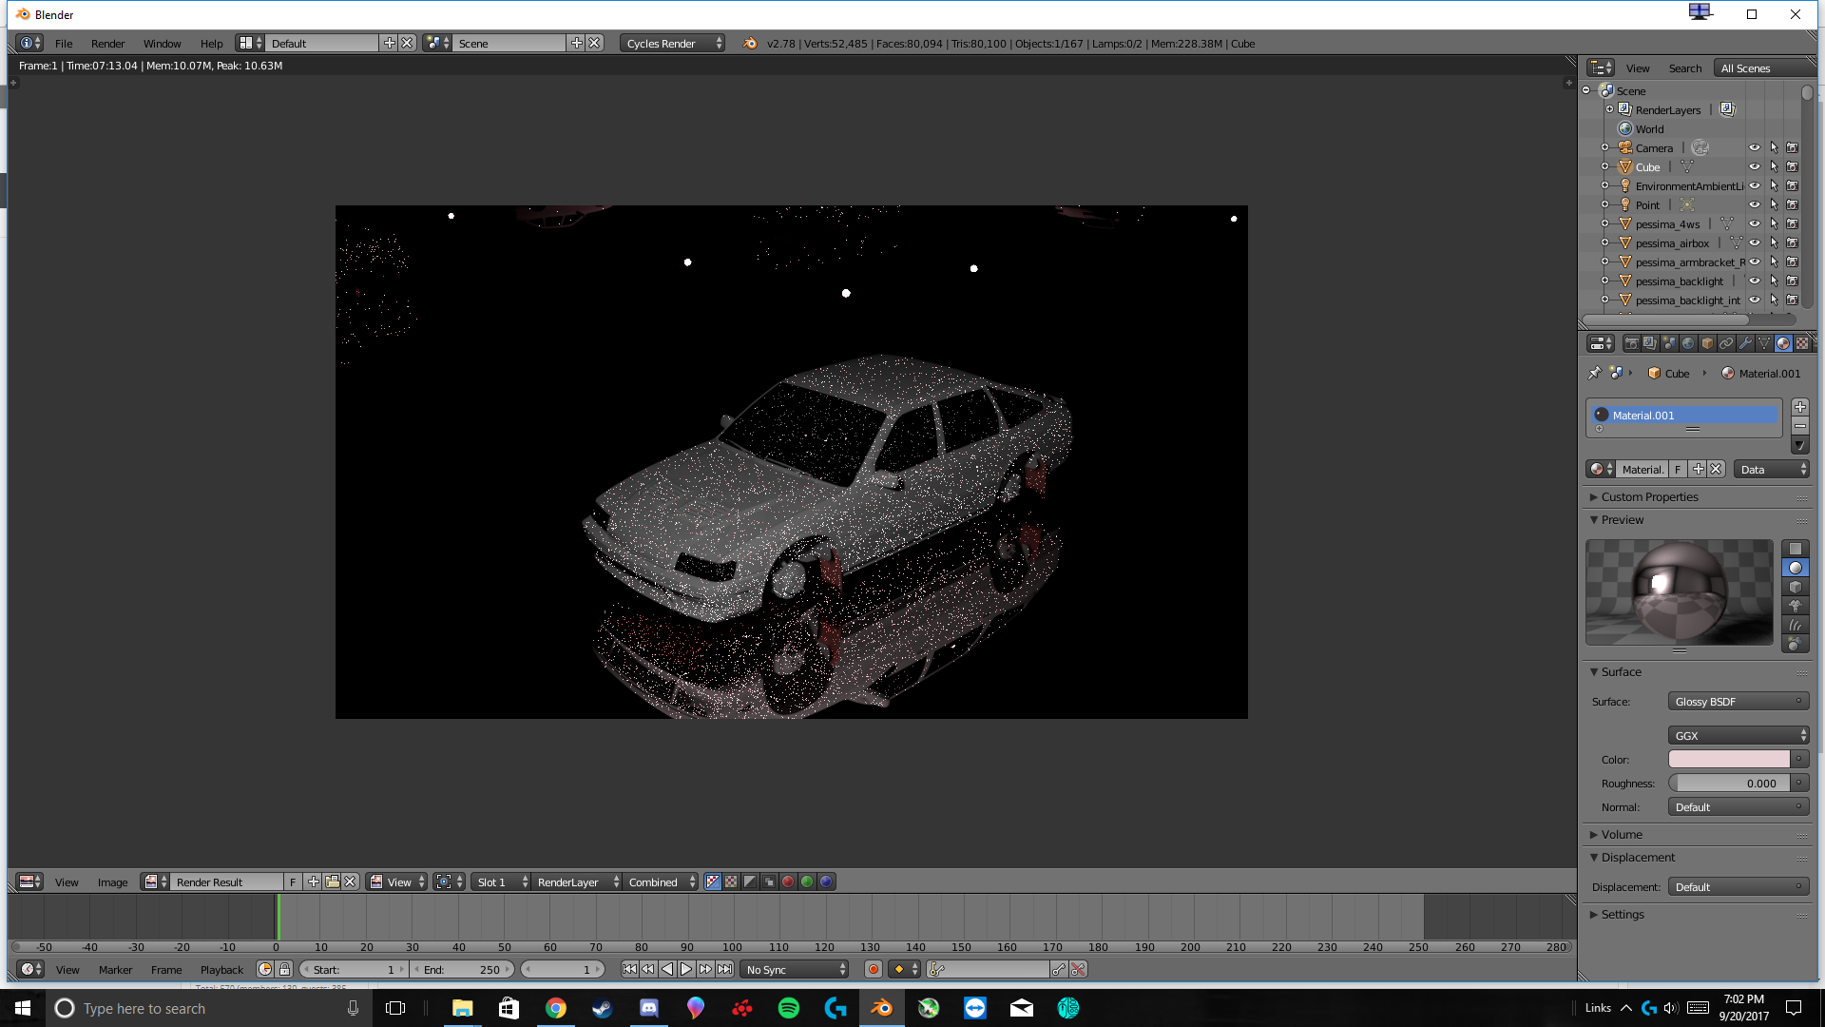Open Image menu in image editor

[112, 882]
